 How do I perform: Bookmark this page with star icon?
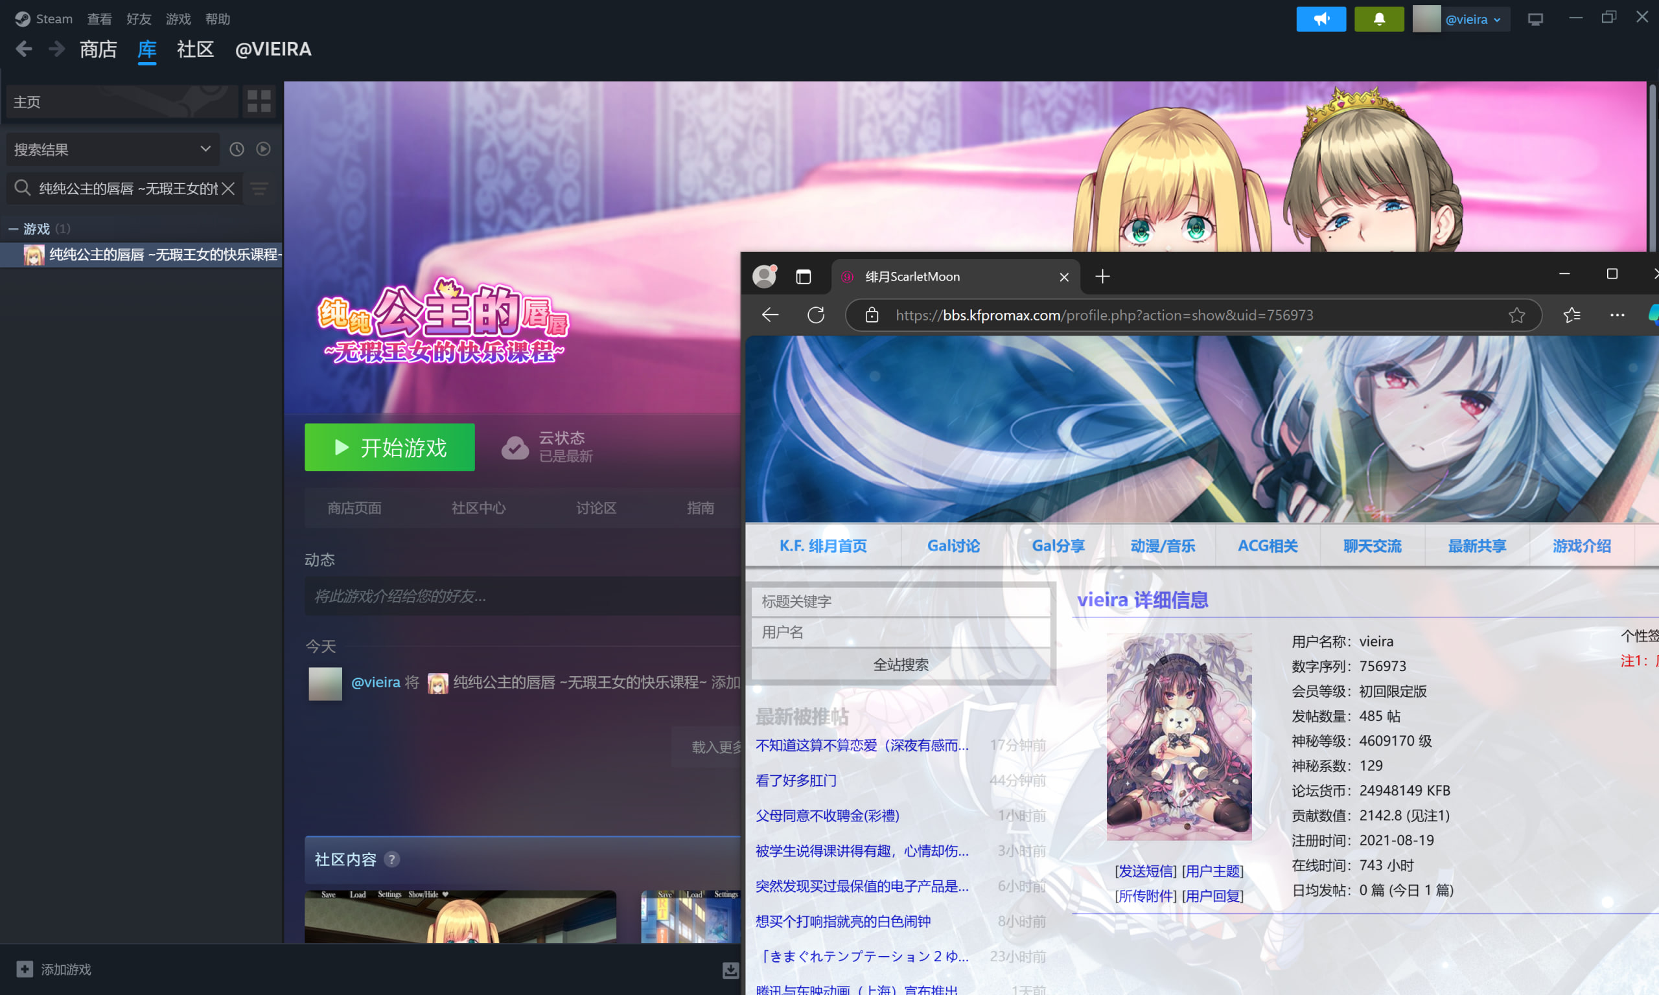pyautogui.click(x=1516, y=315)
